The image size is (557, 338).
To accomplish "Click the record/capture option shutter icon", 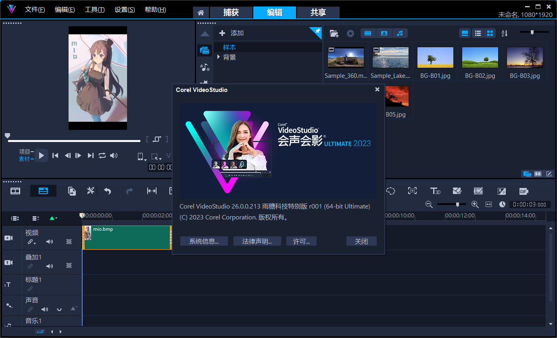I will (350, 33).
